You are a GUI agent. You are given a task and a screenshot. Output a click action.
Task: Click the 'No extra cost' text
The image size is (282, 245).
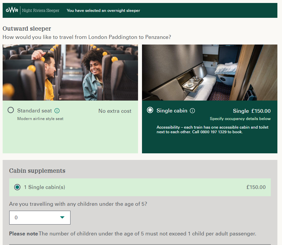[x=115, y=111]
